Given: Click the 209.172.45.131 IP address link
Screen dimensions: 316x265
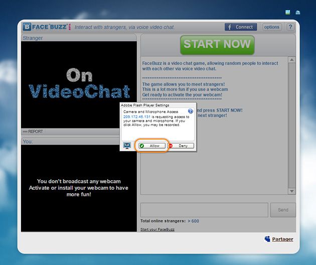Looking at the screenshot, I should tap(137, 116).
